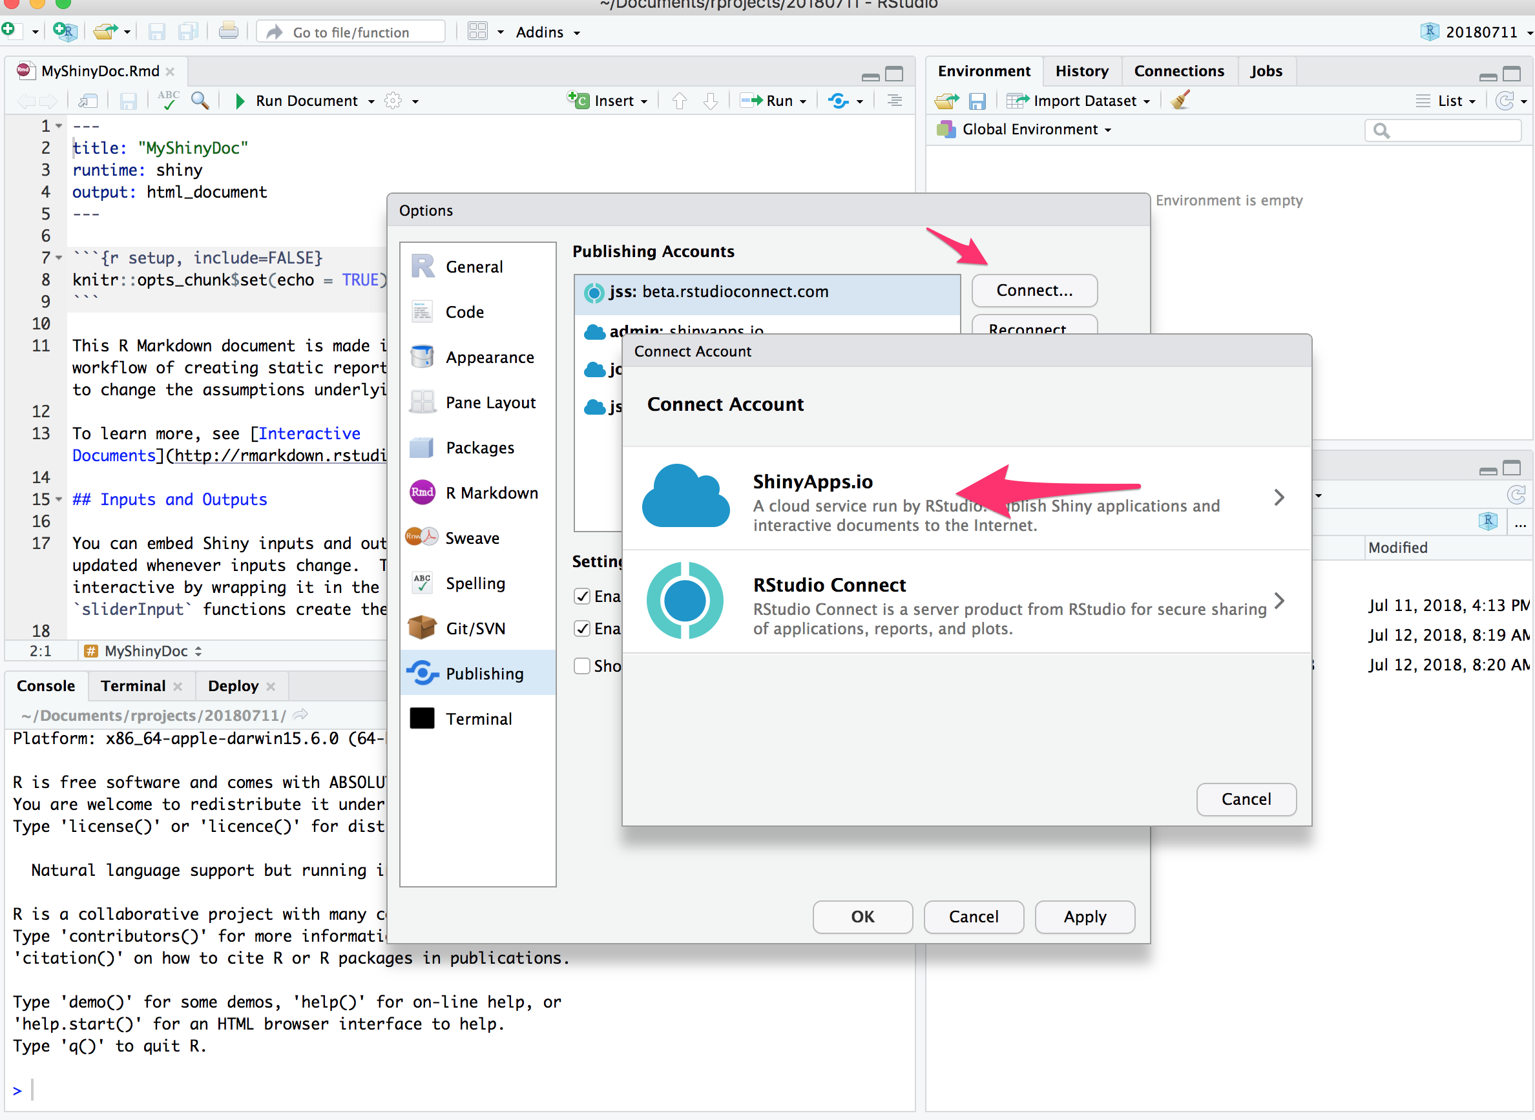Click the RStudio Connect logo icon
The height and width of the screenshot is (1120, 1535).
coord(685,601)
